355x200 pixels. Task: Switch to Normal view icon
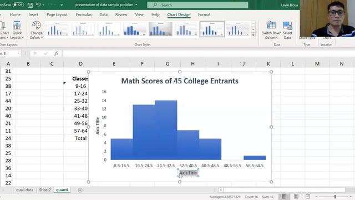click(x=284, y=196)
